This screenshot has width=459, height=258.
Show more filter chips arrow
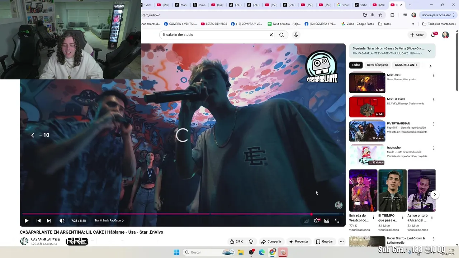pos(430,66)
